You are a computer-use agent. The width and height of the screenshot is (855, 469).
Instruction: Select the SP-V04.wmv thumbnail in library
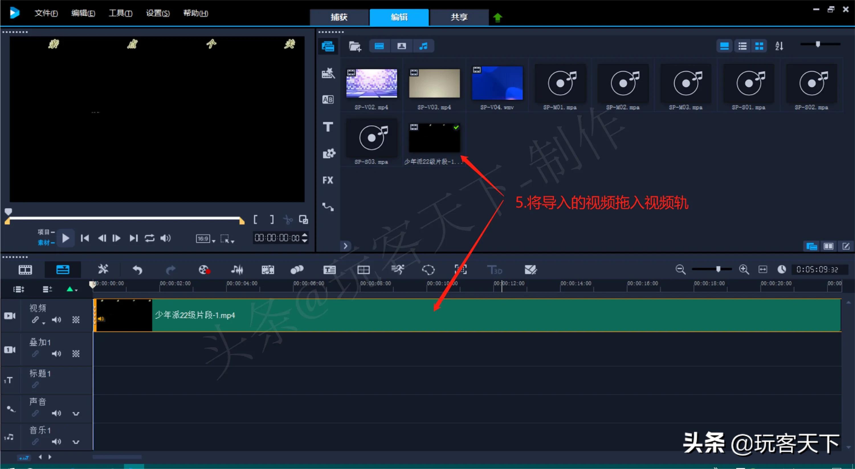point(497,83)
